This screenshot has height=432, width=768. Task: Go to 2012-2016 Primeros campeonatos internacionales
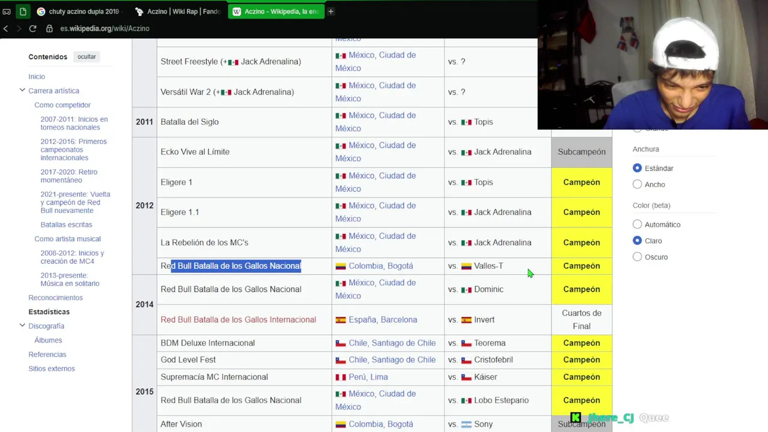(73, 149)
